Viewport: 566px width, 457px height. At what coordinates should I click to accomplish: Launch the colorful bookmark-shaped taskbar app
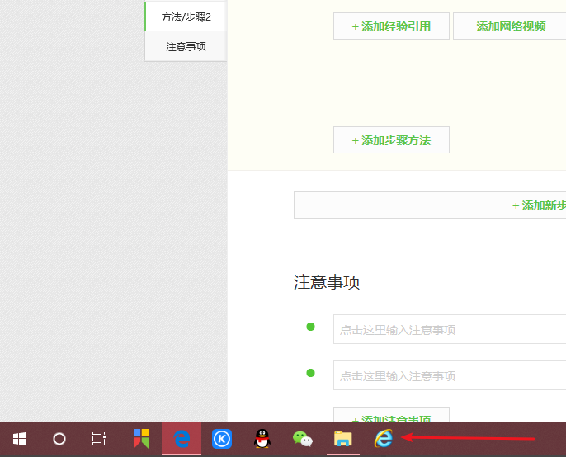click(x=141, y=439)
